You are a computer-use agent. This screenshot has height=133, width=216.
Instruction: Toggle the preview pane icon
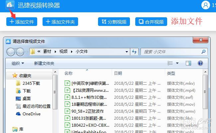point(188,63)
